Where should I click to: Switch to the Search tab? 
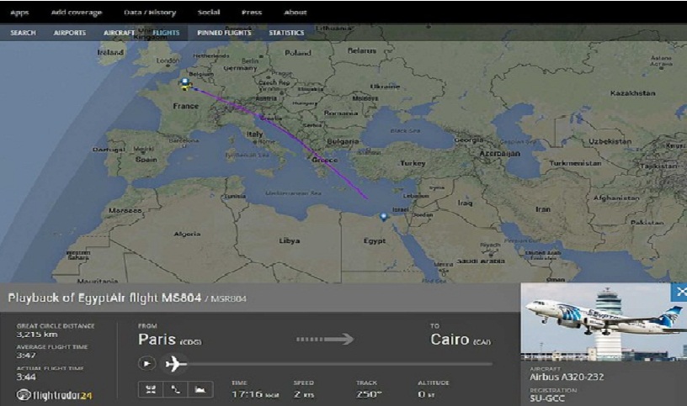click(23, 33)
